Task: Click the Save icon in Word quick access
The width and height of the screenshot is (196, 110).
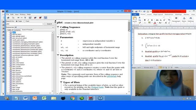Action: click(136, 11)
